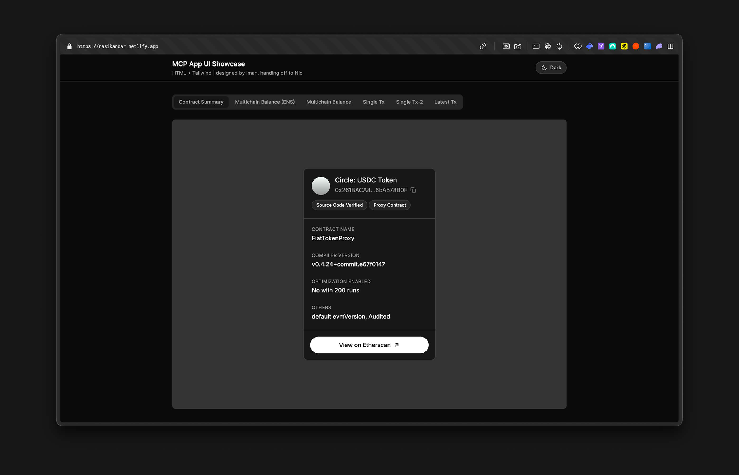Click the crosshair target icon
The height and width of the screenshot is (475, 739).
click(x=559, y=46)
